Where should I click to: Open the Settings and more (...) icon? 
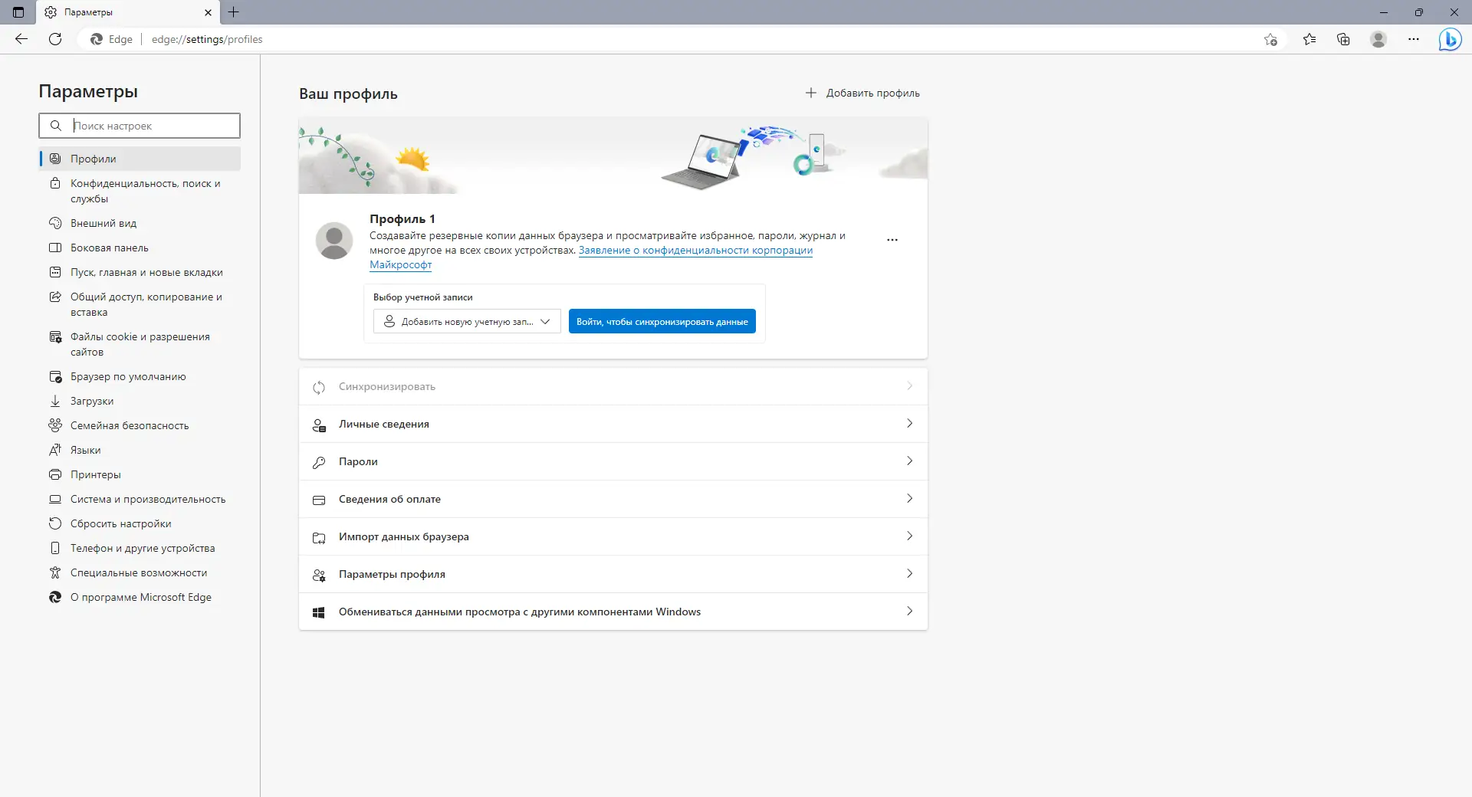[x=1414, y=39]
